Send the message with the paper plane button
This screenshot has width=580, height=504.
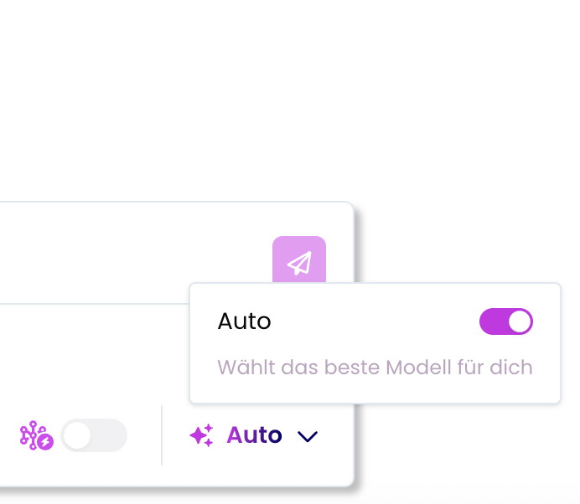[299, 260]
